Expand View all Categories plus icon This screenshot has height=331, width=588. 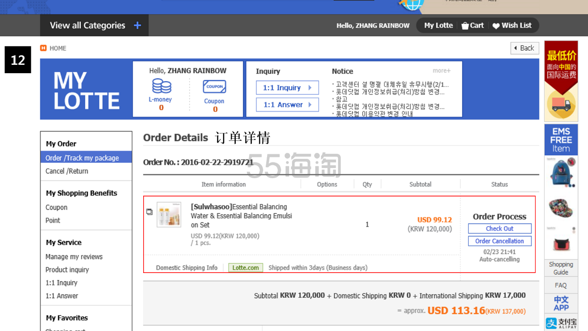click(137, 25)
